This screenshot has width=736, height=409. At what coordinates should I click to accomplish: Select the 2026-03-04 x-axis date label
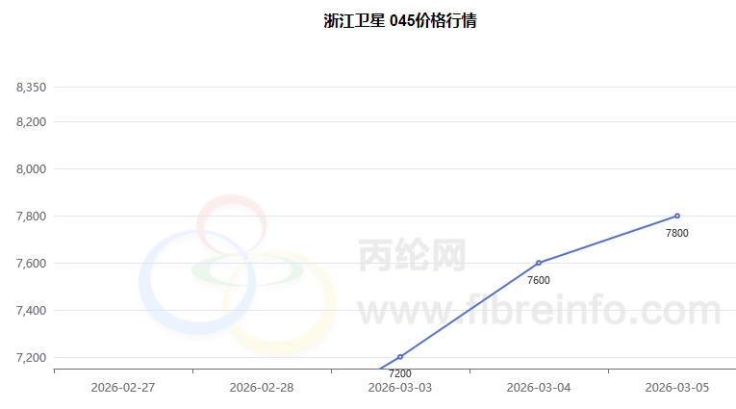click(x=539, y=387)
